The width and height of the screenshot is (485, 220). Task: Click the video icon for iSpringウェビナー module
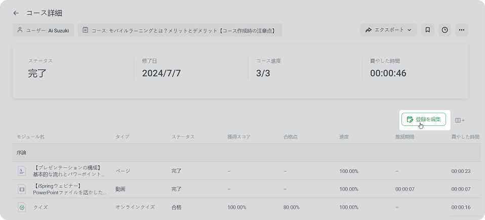(x=22, y=189)
